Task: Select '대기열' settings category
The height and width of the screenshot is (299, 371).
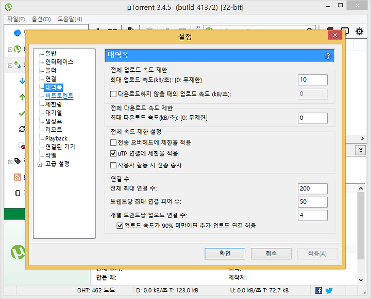Action: (54, 113)
